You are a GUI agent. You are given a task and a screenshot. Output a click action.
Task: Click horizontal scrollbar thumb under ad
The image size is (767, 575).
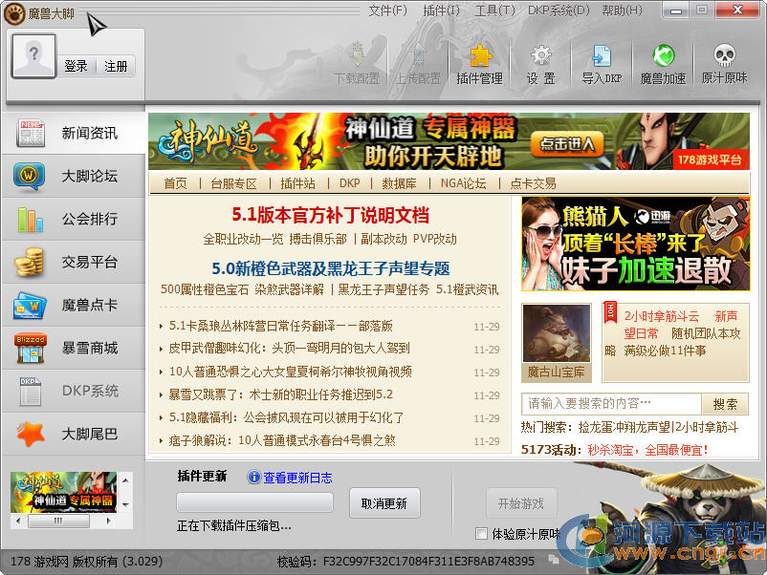58,521
